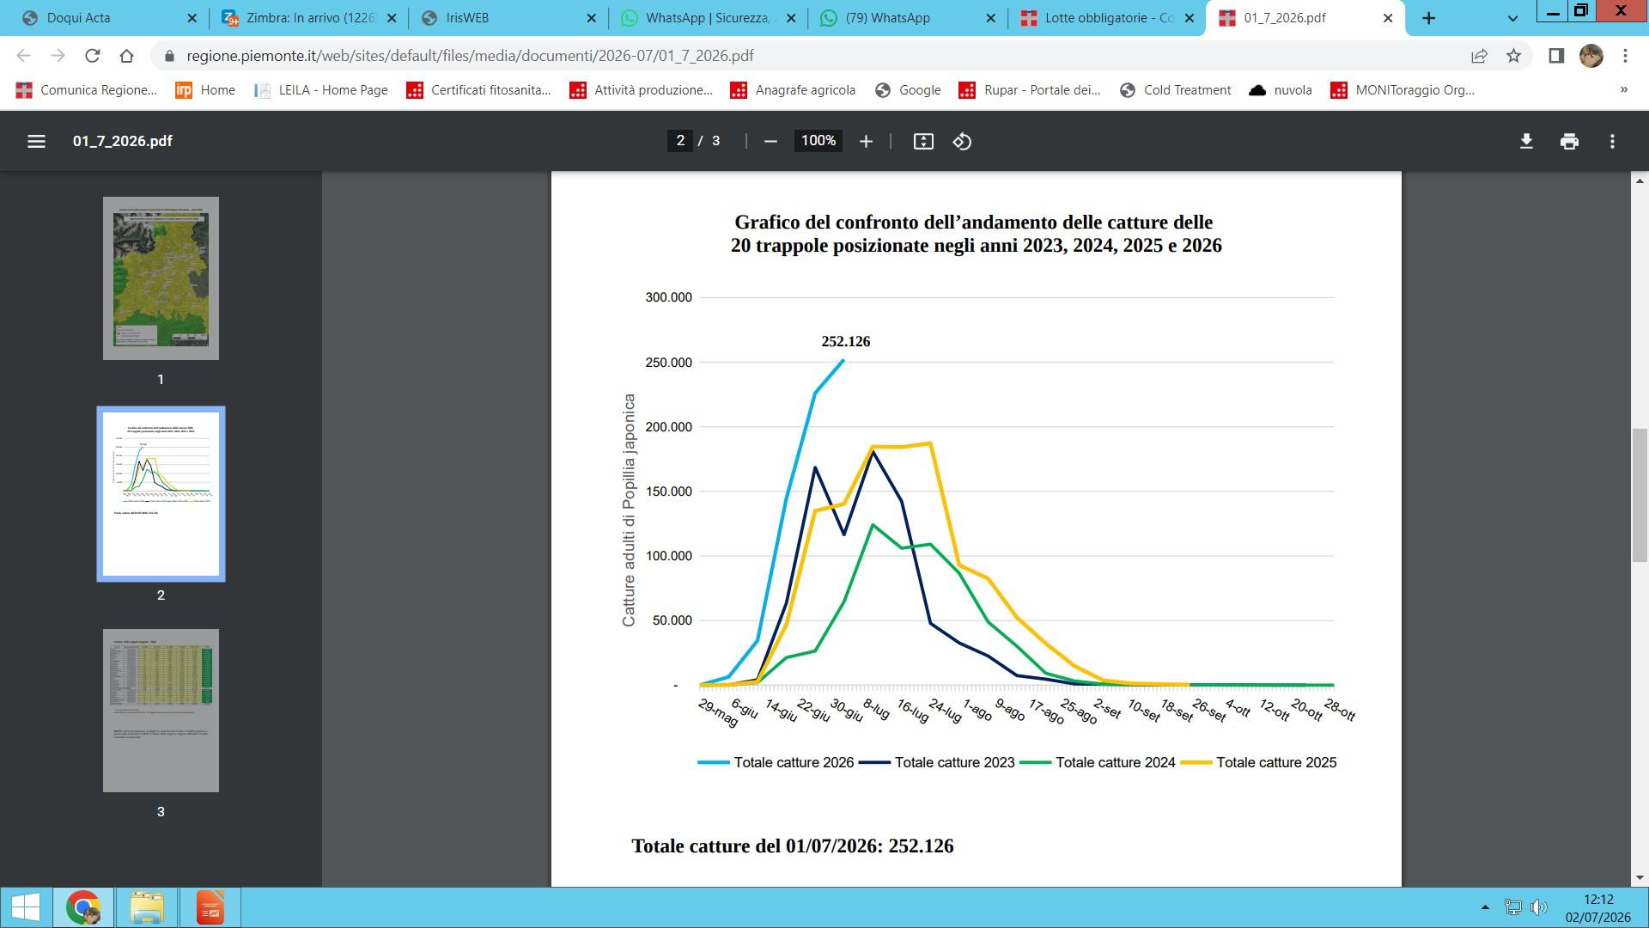Fit the page to the viewer

pos(923,141)
